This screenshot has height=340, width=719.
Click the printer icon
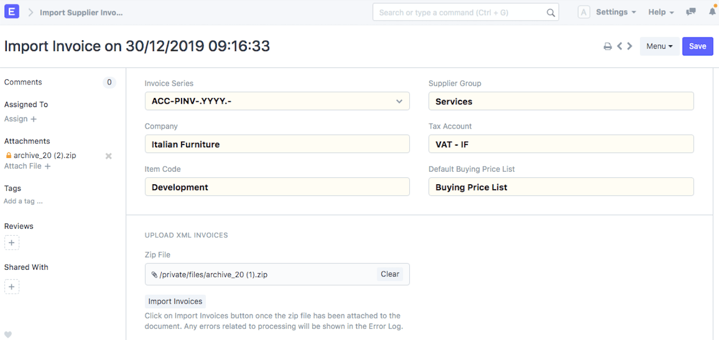(607, 46)
